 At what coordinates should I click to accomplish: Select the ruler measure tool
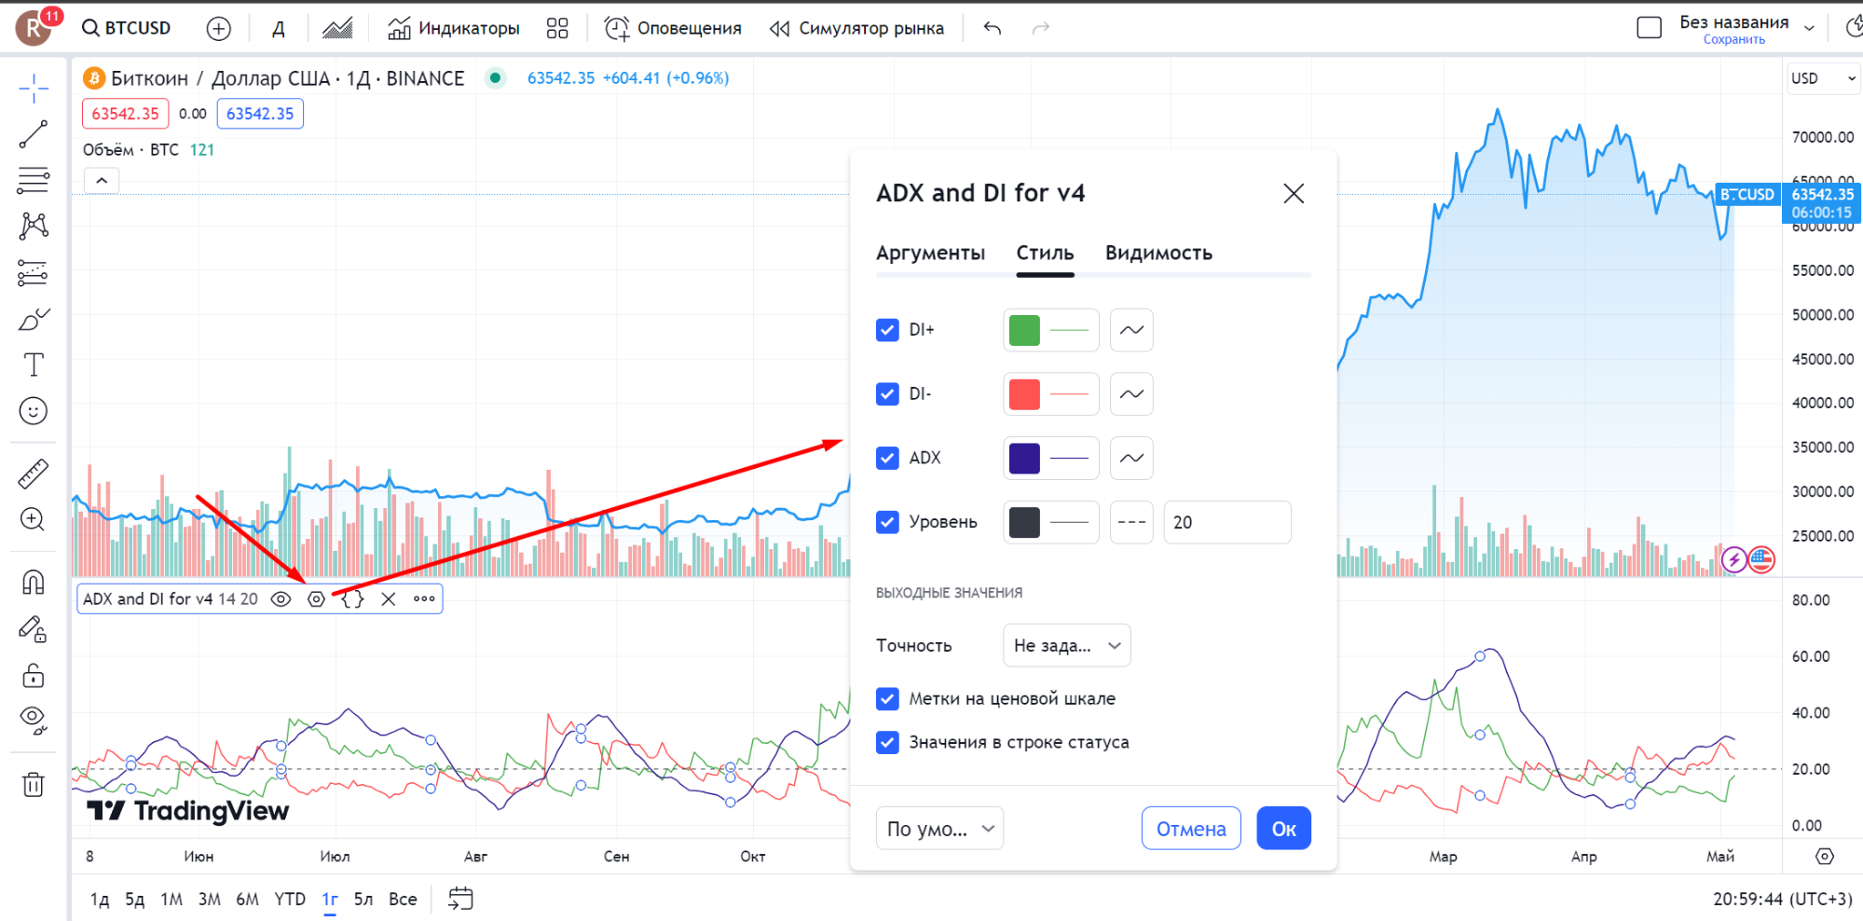pyautogui.click(x=34, y=474)
